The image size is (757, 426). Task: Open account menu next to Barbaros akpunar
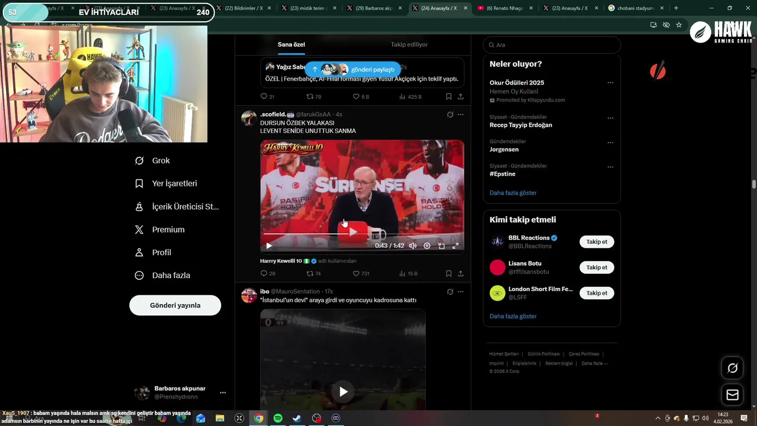point(222,392)
